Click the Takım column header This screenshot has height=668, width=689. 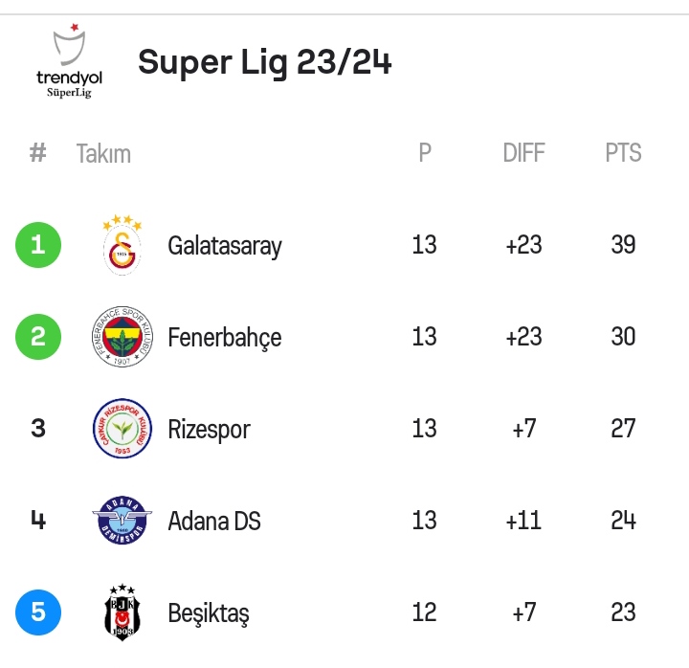click(103, 153)
